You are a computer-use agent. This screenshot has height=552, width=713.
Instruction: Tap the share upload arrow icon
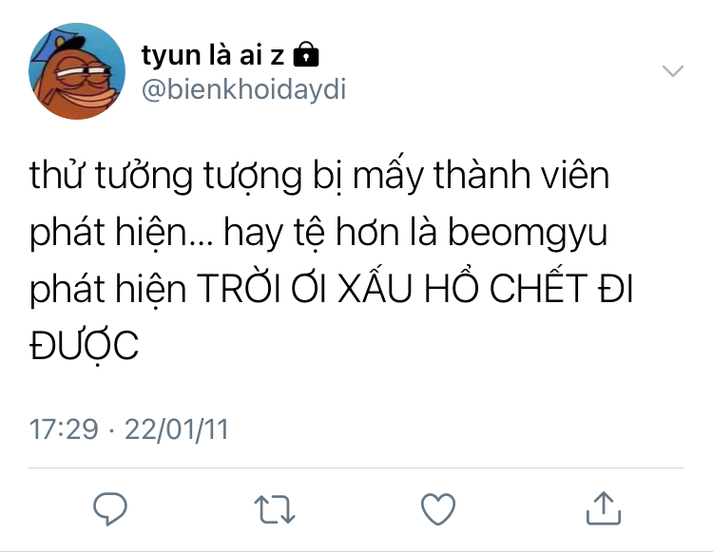(604, 508)
